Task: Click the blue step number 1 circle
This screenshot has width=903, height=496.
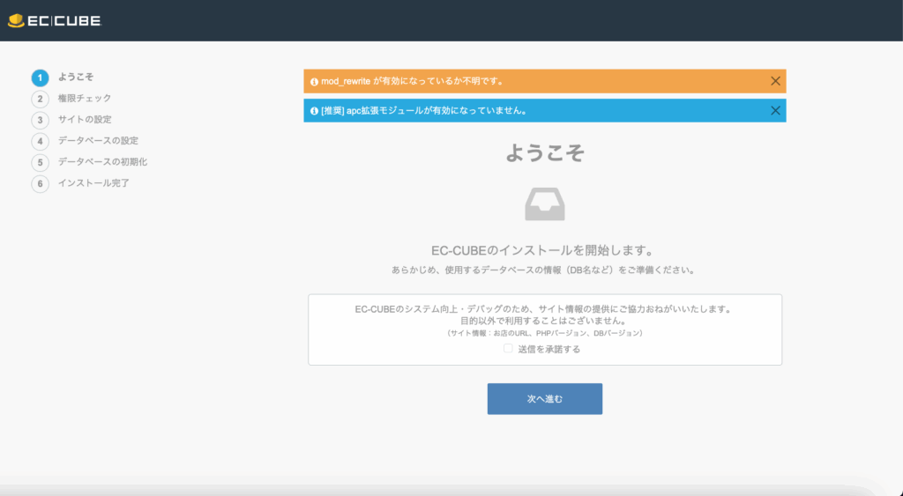Action: [40, 78]
